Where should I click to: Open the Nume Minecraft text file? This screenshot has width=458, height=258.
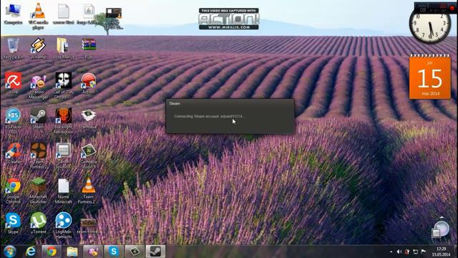click(64, 191)
